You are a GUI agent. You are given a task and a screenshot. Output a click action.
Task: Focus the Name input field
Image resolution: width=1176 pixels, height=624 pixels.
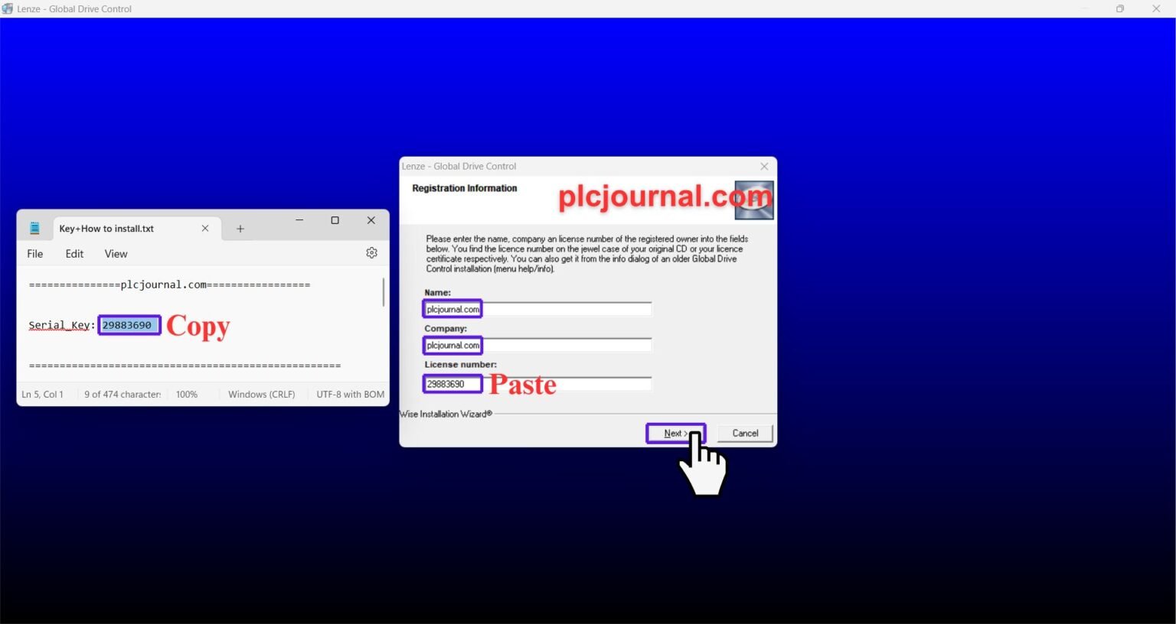click(567, 309)
